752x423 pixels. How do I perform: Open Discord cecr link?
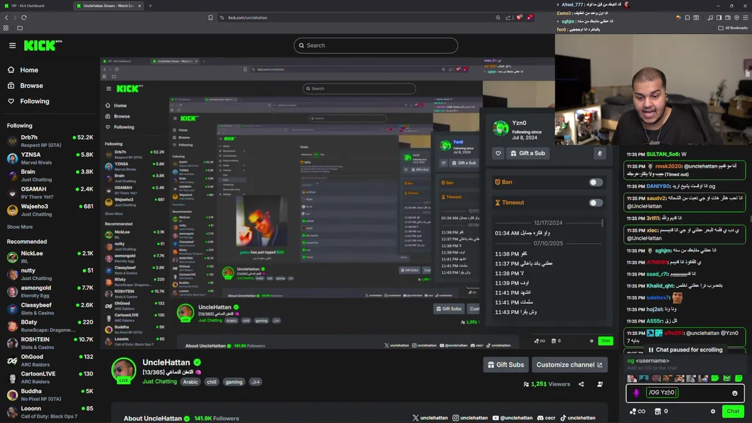[x=546, y=418]
